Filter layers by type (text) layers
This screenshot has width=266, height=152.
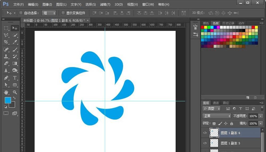pos(240,109)
